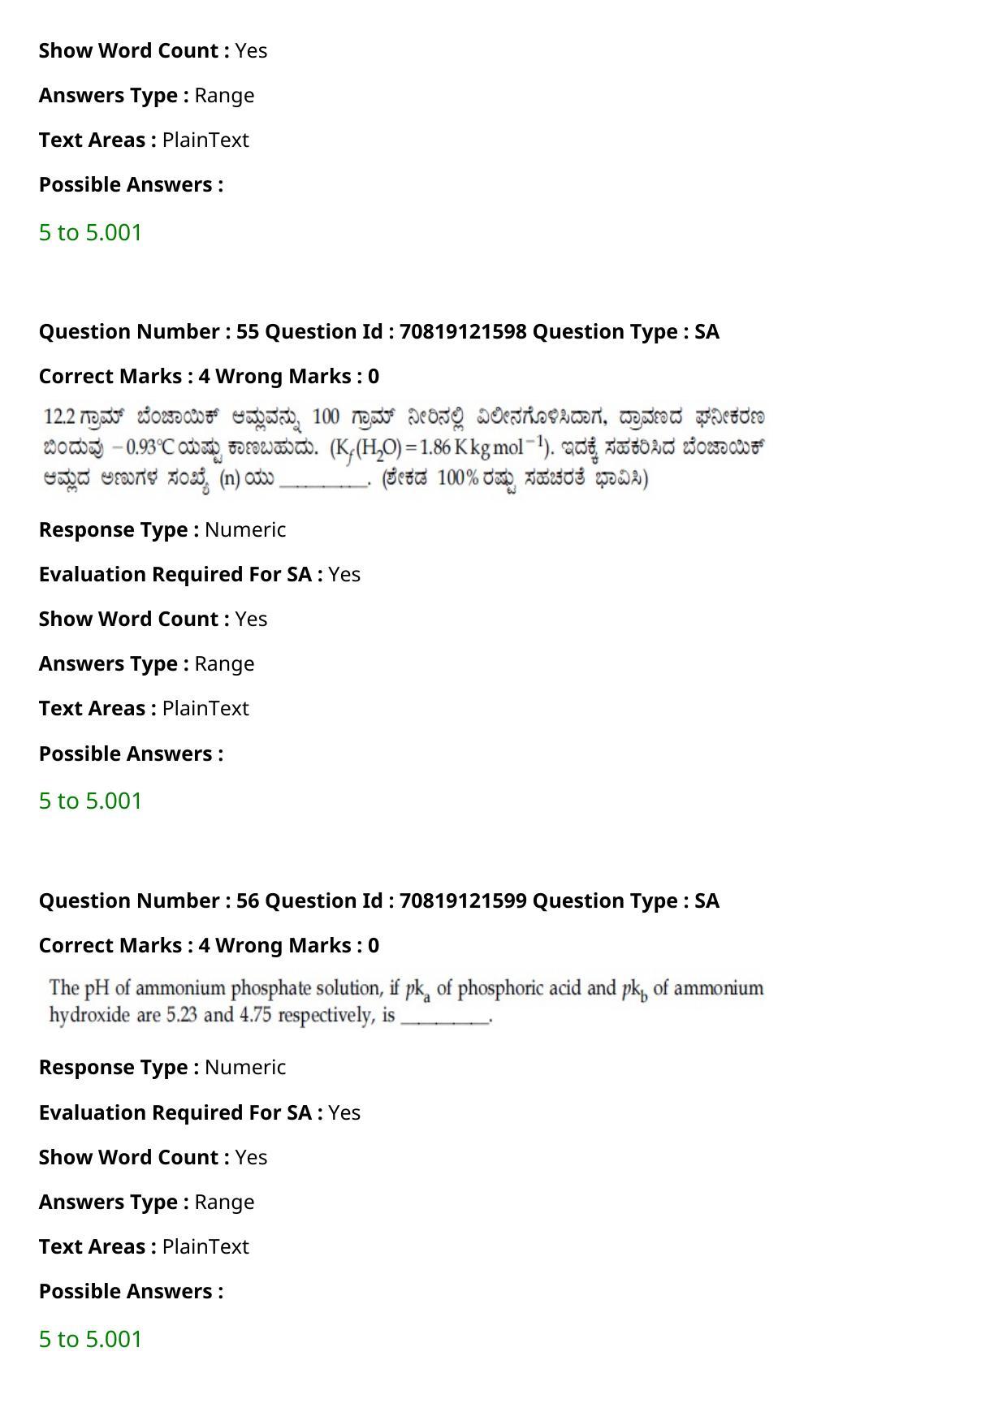
Task: Click Question 55's green '5 to 5.001' answer
Action: [90, 801]
